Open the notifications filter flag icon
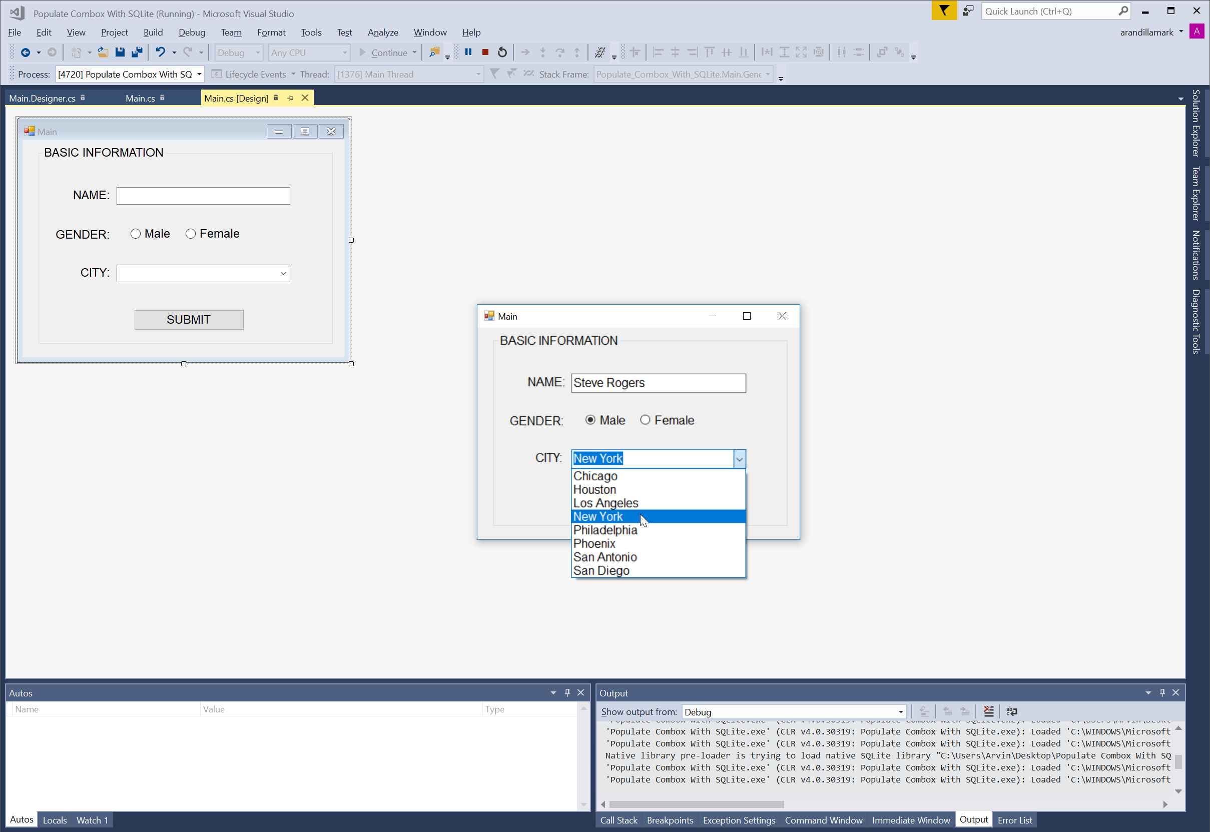 (x=944, y=11)
